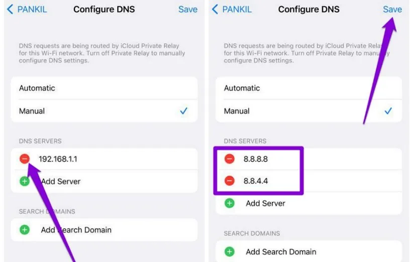Tap green plus for Add Search Domain, left screen
The image size is (413, 262).
pyautogui.click(x=25, y=230)
